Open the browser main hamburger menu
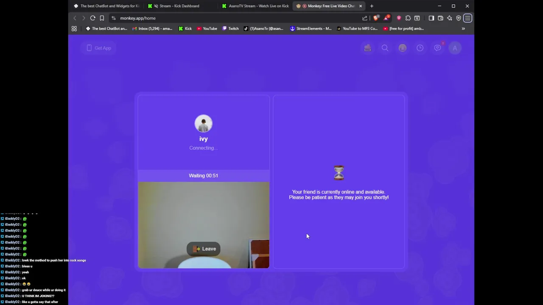 click(467, 18)
